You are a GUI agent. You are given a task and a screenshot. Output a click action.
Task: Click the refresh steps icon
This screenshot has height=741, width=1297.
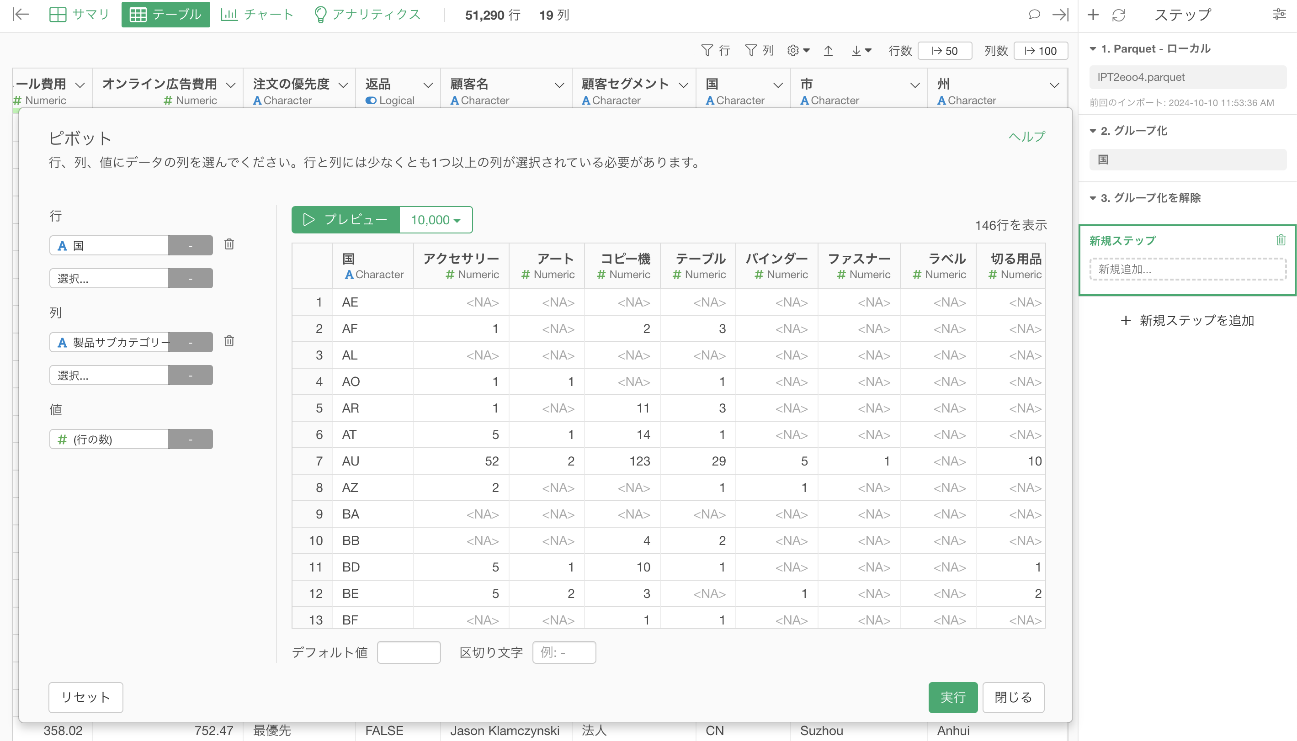(x=1118, y=15)
